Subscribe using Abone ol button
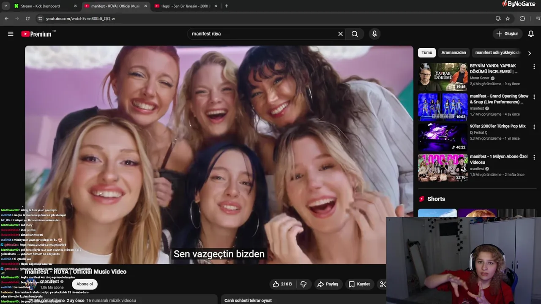Screen dimensions: 541x304 (85, 284)
